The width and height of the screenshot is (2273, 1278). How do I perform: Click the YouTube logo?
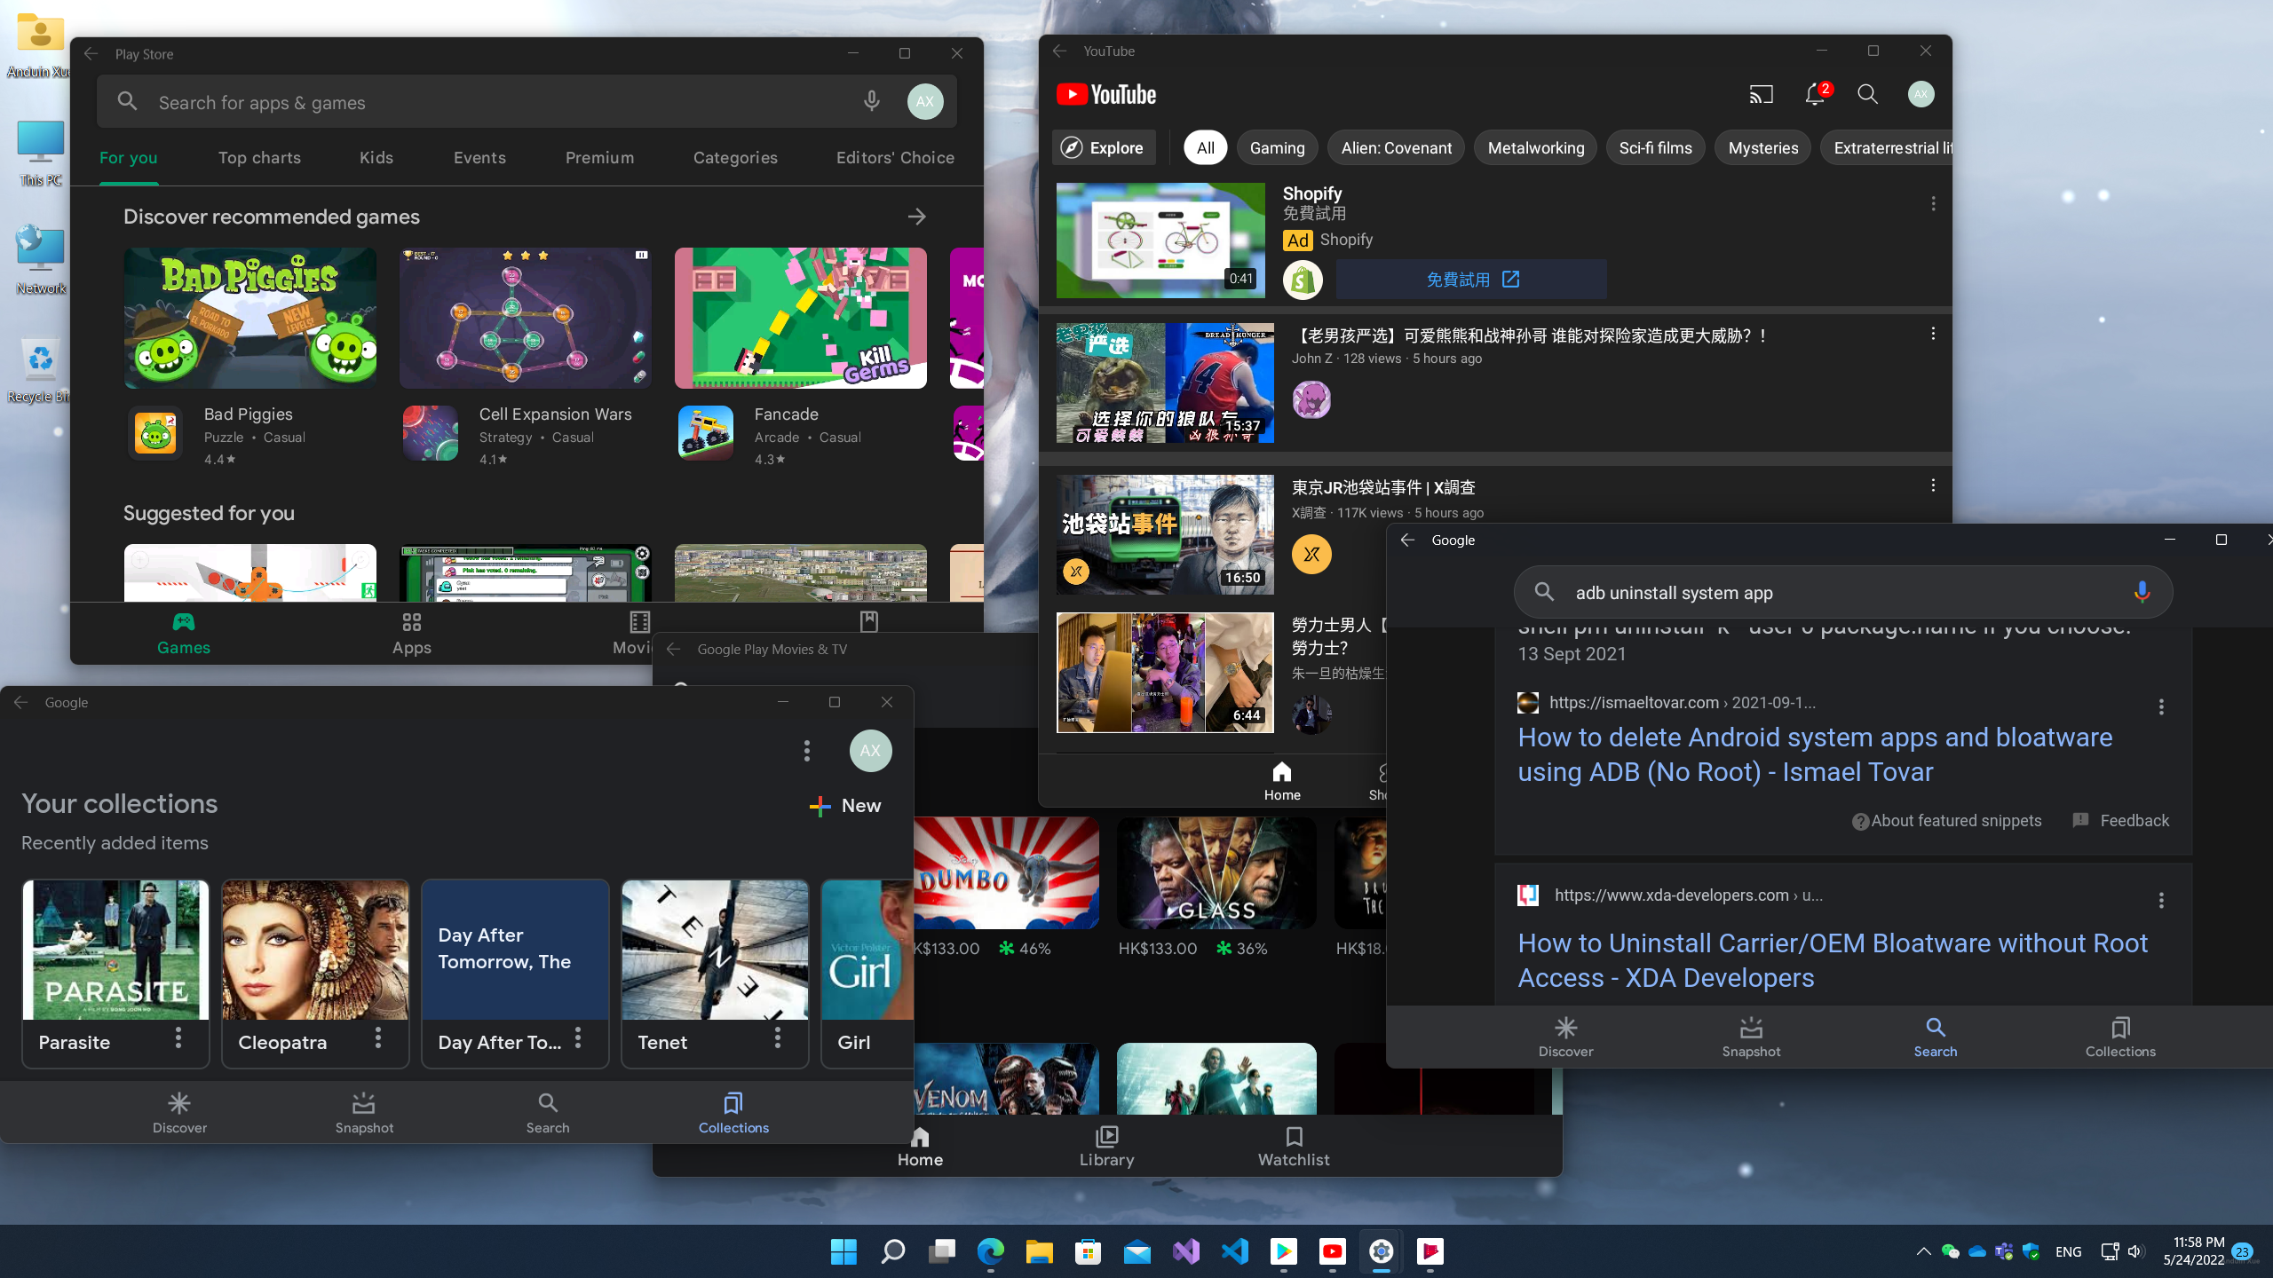tap(1106, 95)
